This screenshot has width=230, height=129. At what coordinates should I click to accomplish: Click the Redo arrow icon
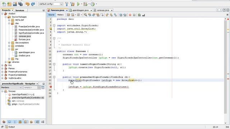(x=33, y=4)
